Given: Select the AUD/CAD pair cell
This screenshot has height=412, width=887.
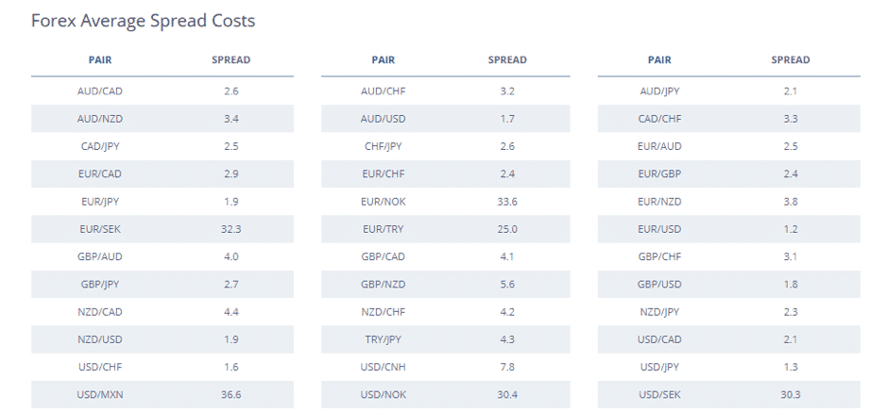Looking at the screenshot, I should coord(100,91).
